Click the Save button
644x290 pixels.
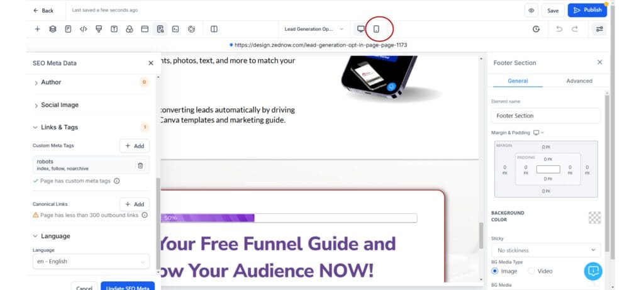(553, 11)
